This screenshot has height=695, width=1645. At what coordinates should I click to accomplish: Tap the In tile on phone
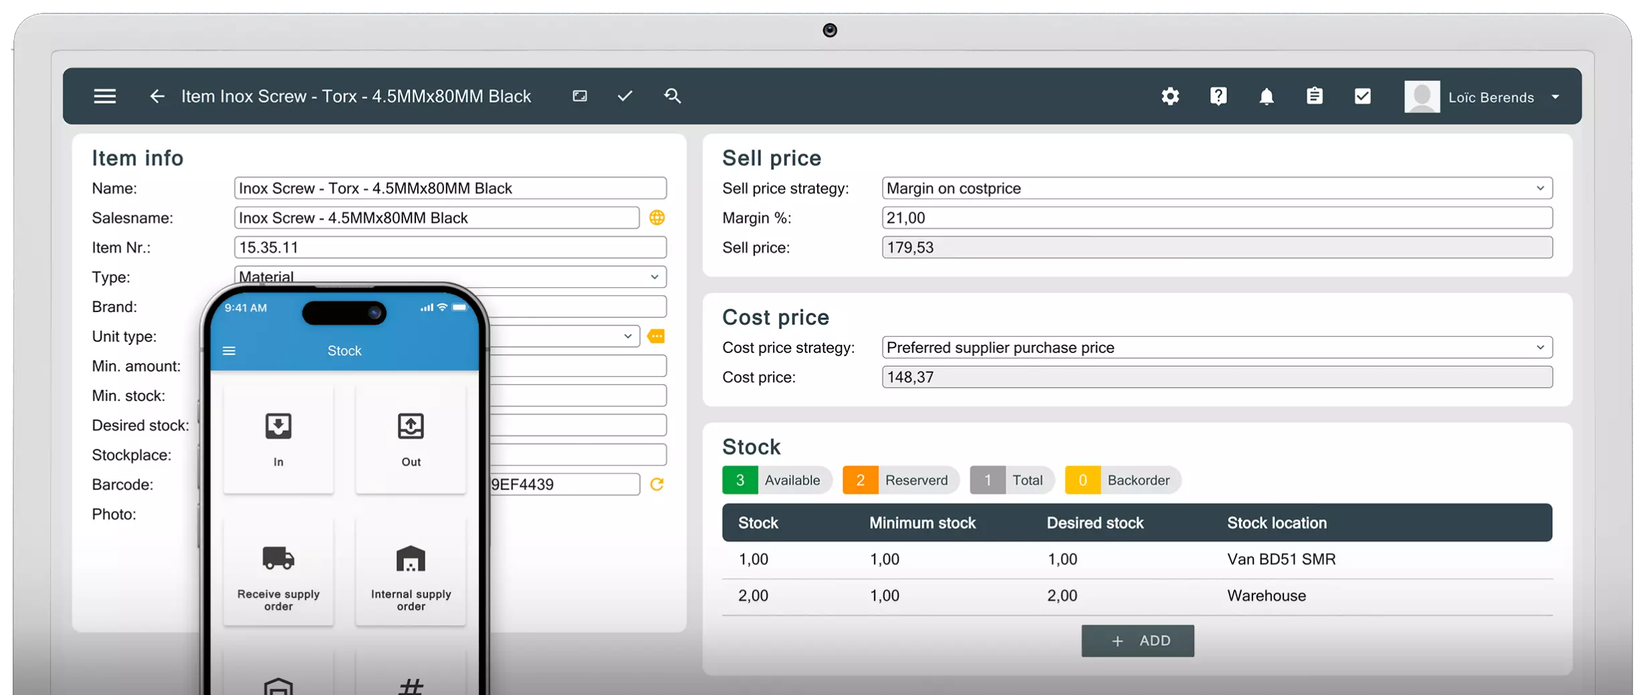click(279, 440)
